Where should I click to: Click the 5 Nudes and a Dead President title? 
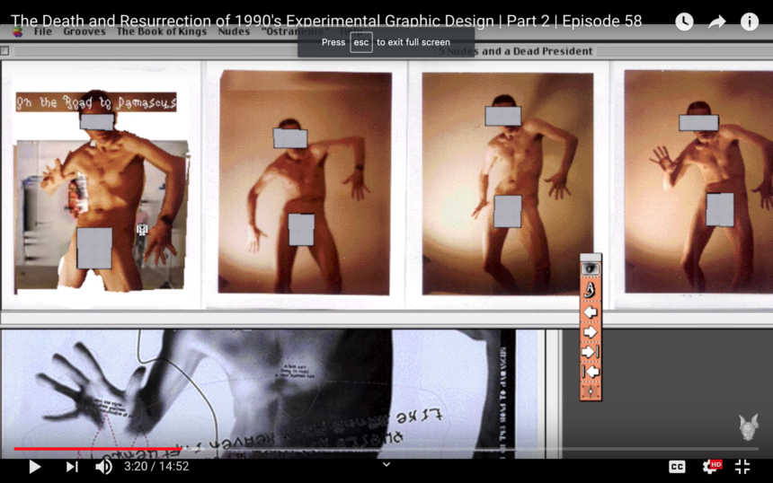pos(516,51)
